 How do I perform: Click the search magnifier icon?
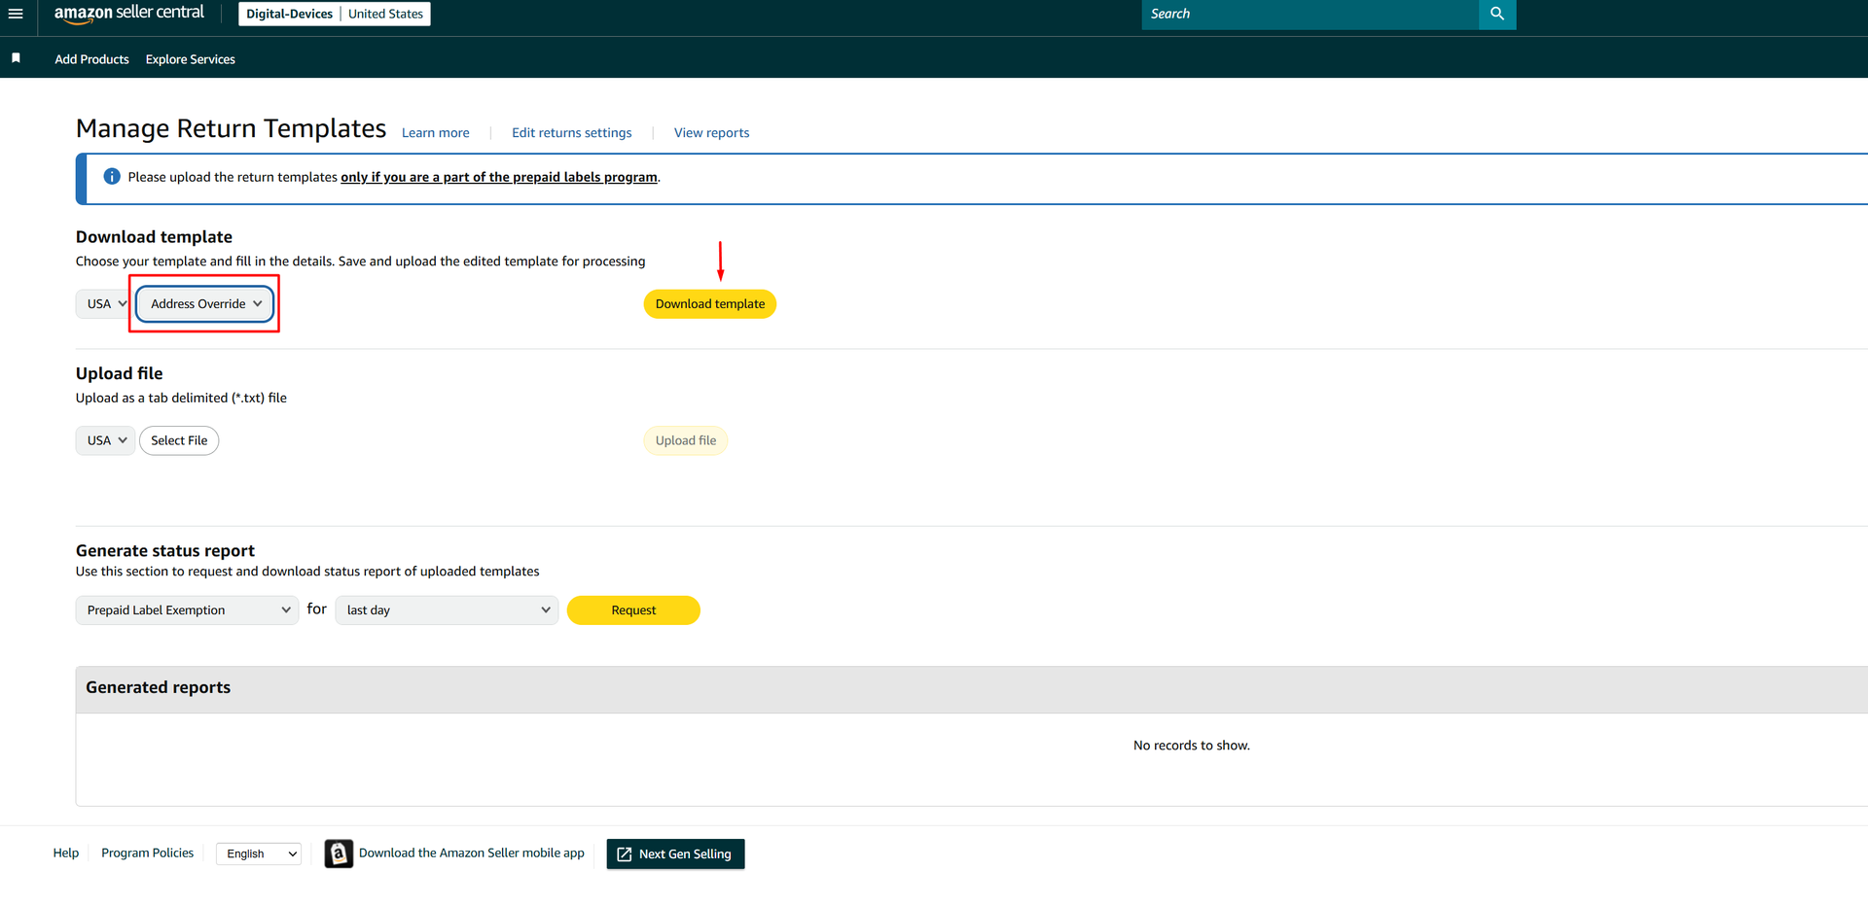(x=1496, y=14)
